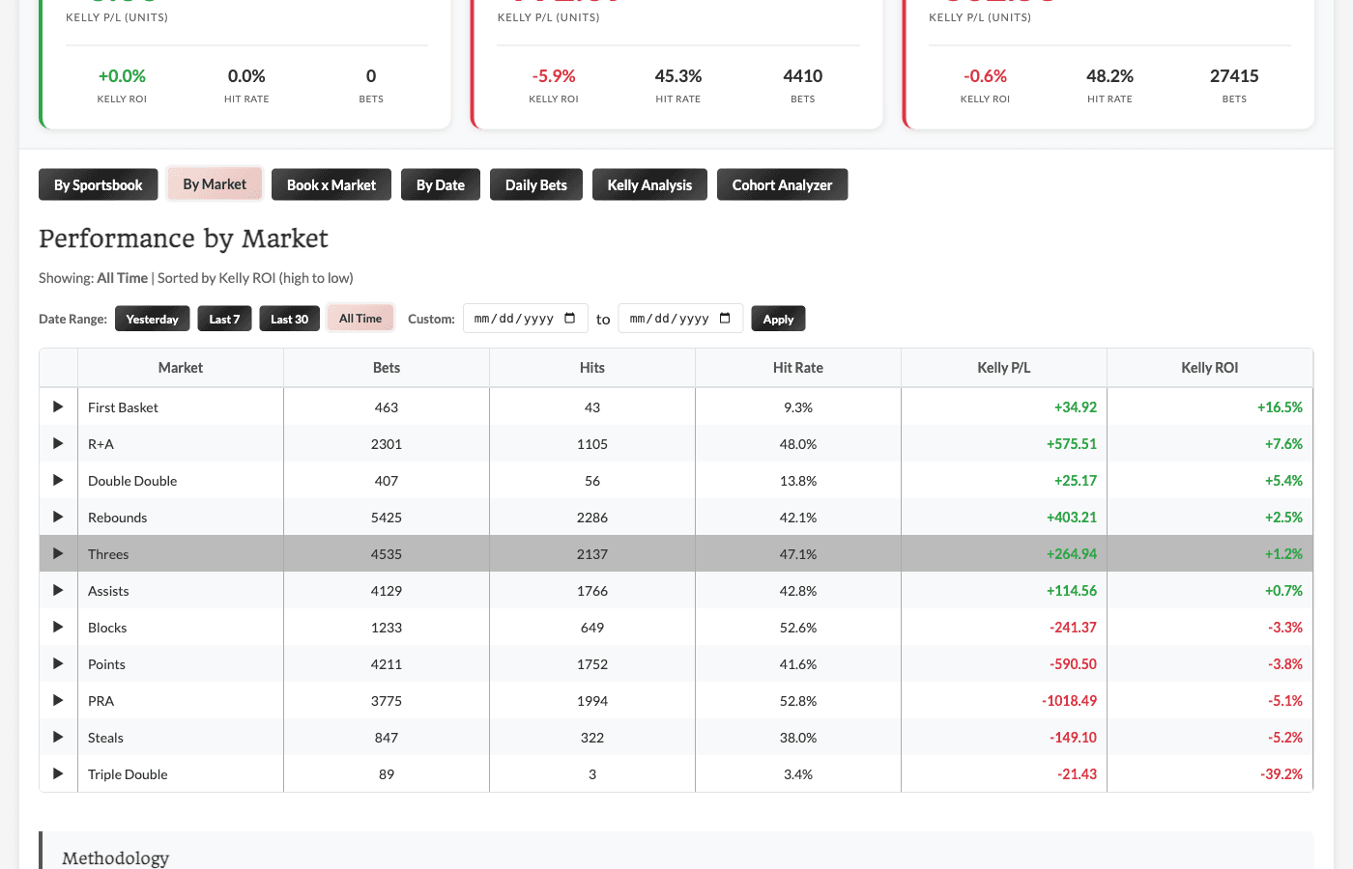Screen dimensions: 1353x869
Task: Expand the Triple Double row
Action: (x=57, y=773)
